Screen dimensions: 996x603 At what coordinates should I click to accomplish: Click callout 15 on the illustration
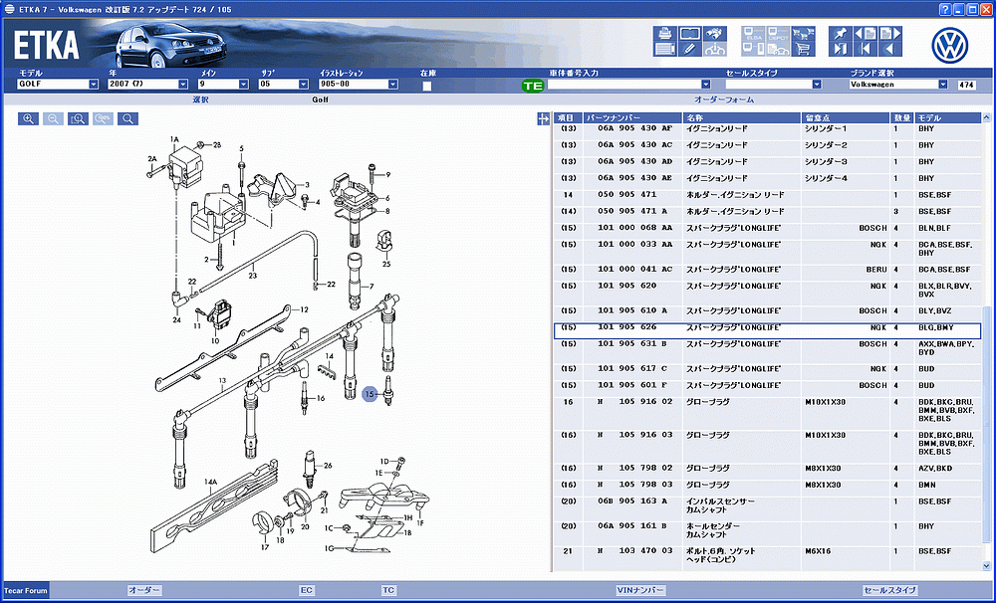(370, 395)
